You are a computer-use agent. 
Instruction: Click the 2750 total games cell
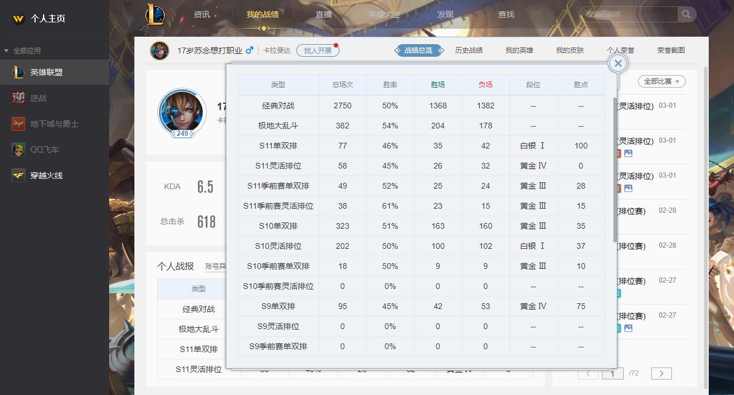pos(342,105)
